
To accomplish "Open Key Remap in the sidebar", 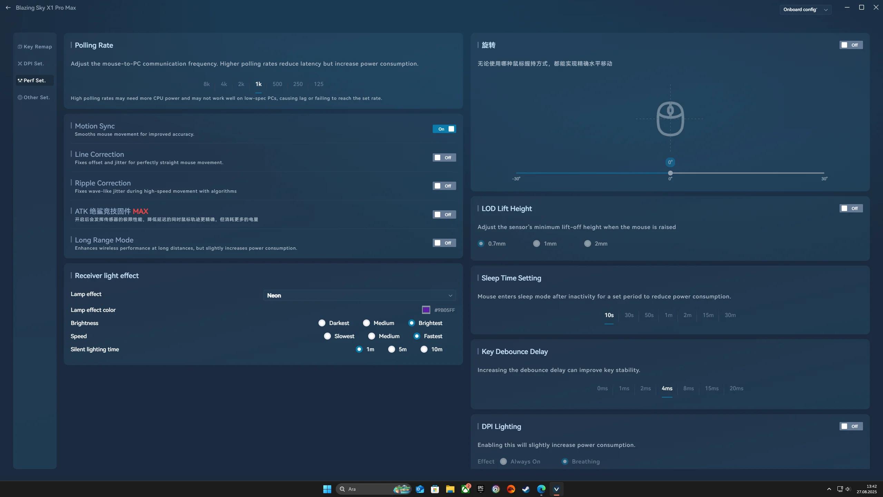I will [35, 47].
